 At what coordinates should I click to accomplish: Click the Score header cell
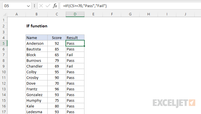[57, 38]
